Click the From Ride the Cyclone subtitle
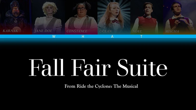 coord(101,86)
